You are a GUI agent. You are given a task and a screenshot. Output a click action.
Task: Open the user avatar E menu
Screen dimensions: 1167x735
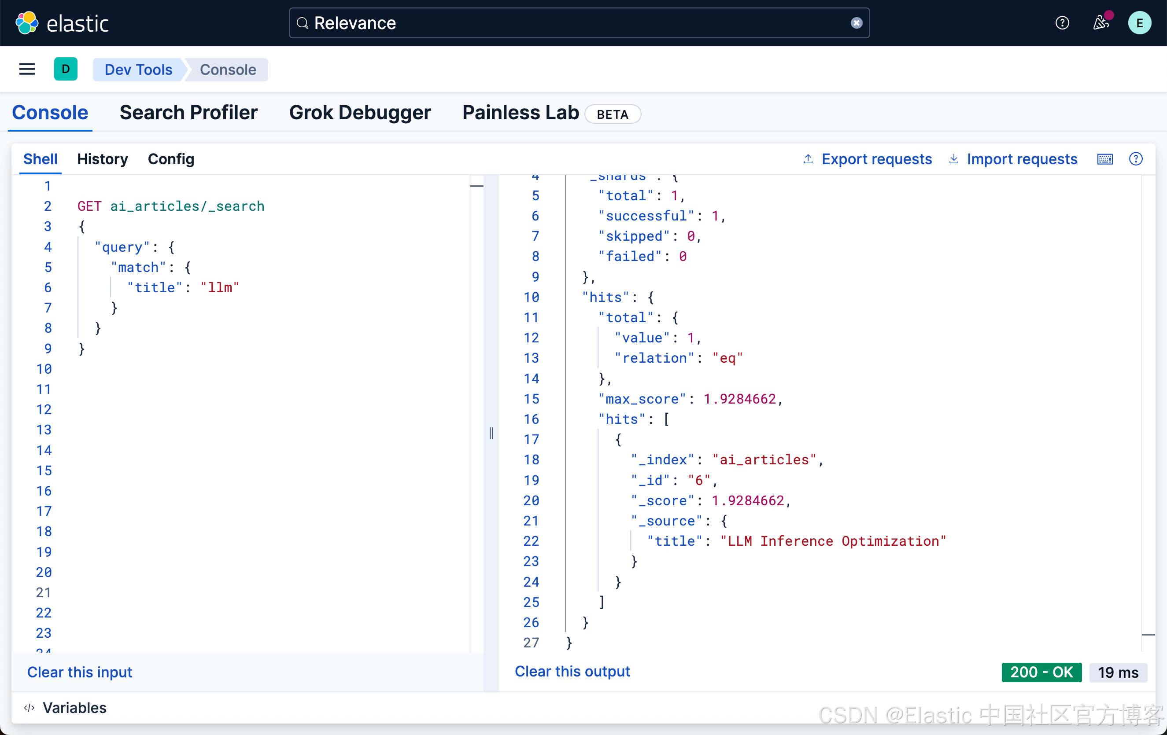1139,23
